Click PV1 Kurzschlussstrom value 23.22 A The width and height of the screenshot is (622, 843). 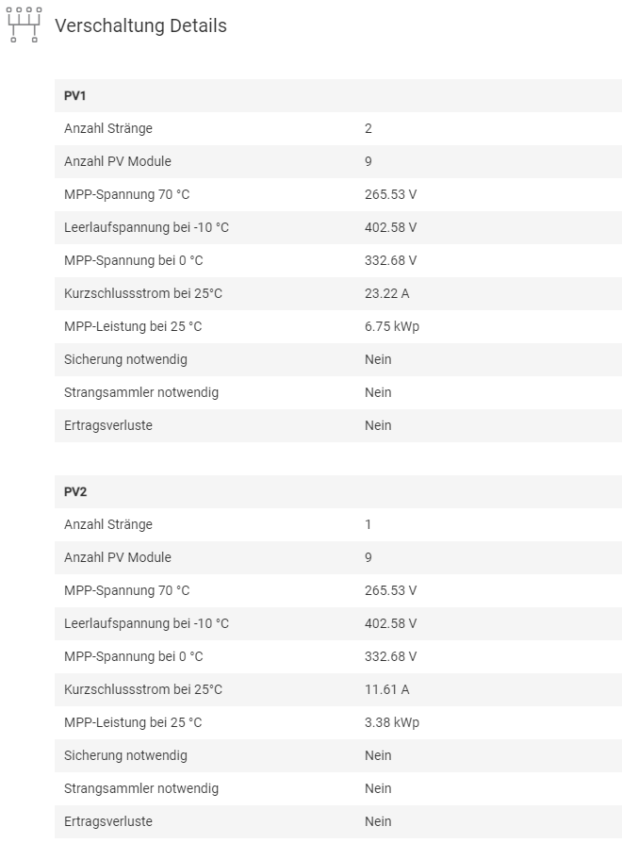(x=386, y=293)
